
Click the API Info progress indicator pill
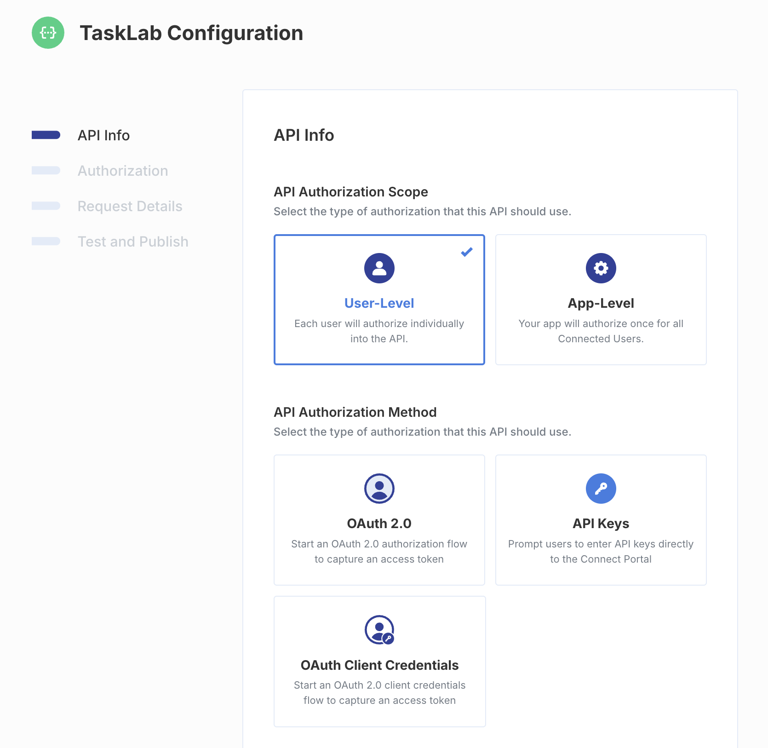click(46, 135)
